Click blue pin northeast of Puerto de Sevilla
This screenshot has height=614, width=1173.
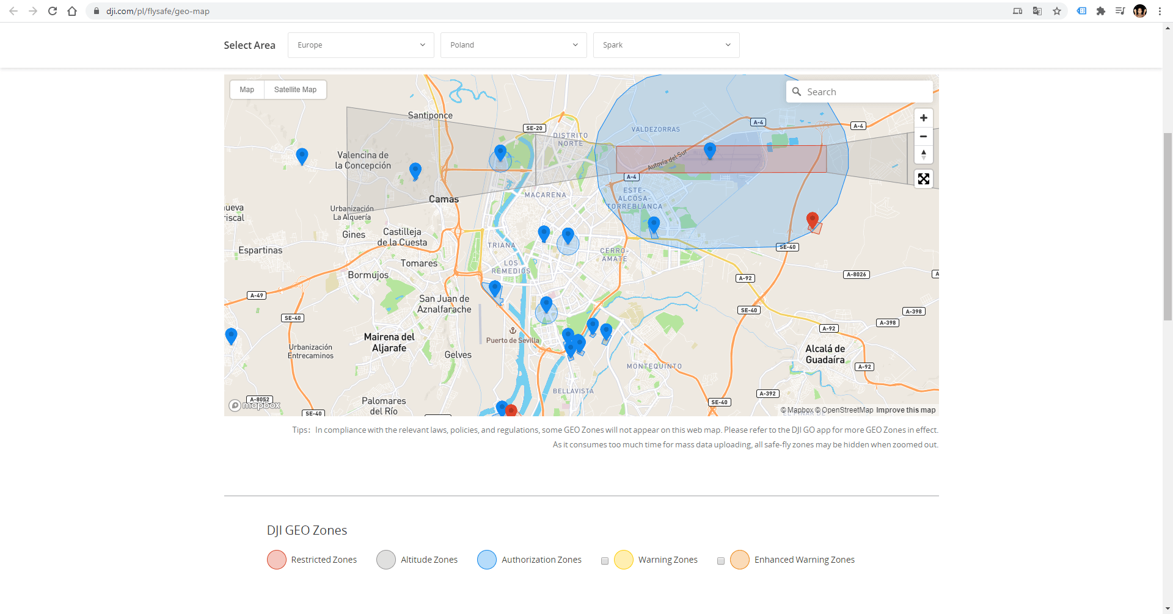pyautogui.click(x=546, y=304)
